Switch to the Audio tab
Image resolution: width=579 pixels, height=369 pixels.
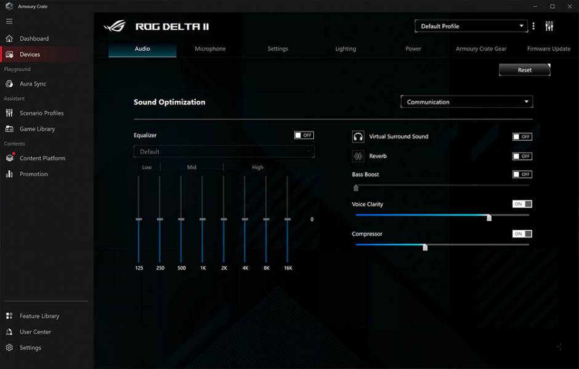[142, 49]
